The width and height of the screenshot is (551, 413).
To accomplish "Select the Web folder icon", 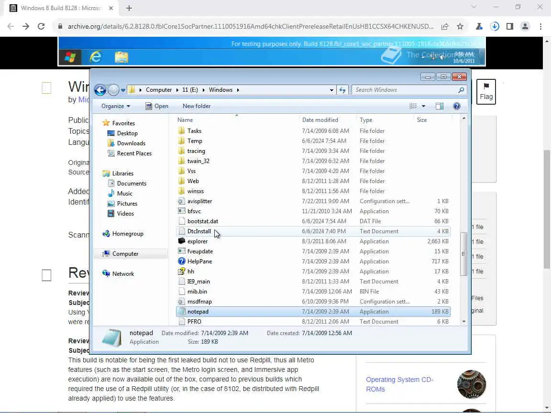I will coord(181,181).
